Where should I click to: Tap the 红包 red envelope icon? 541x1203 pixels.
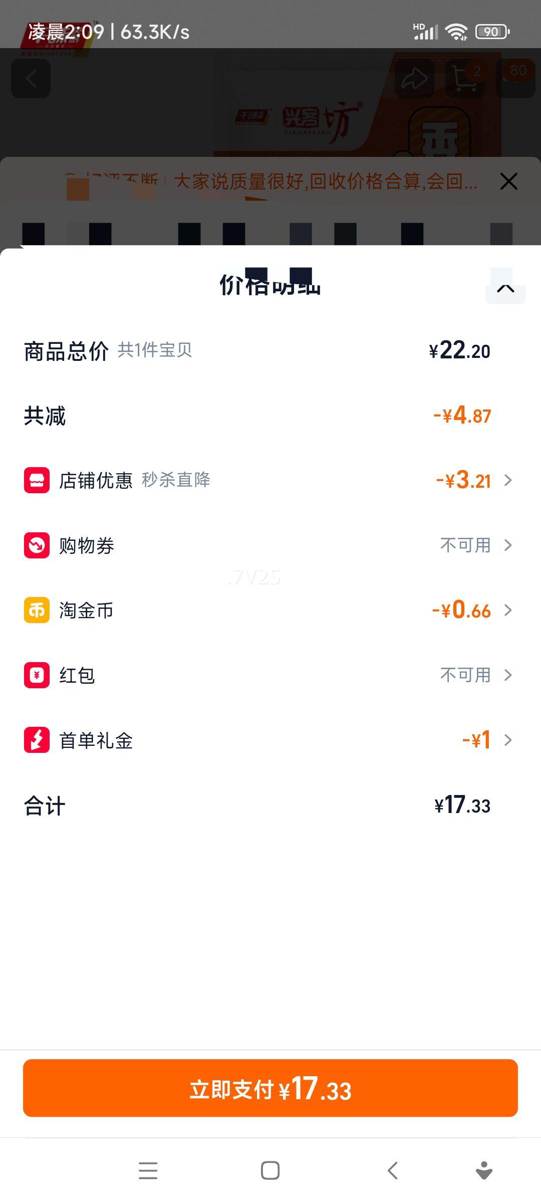coord(37,675)
